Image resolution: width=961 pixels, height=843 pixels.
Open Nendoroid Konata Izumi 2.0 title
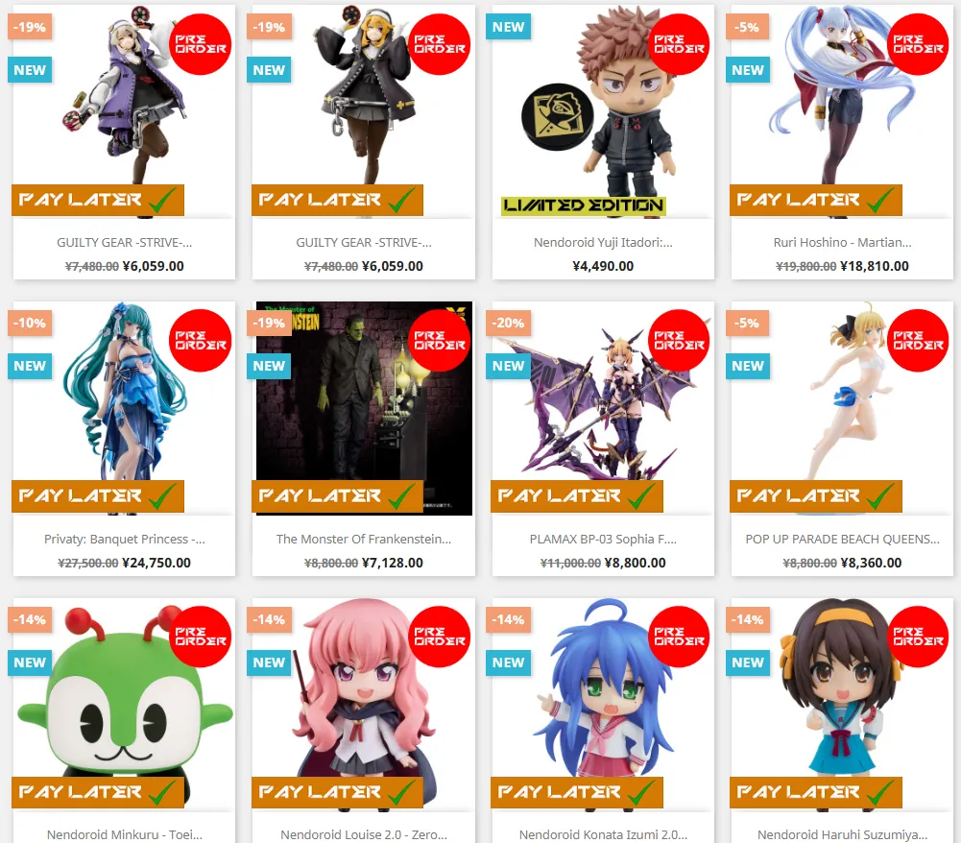(603, 834)
